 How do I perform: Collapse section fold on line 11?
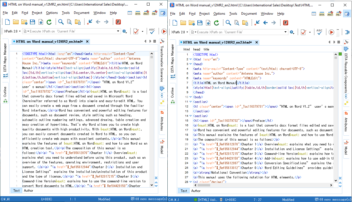190,102
